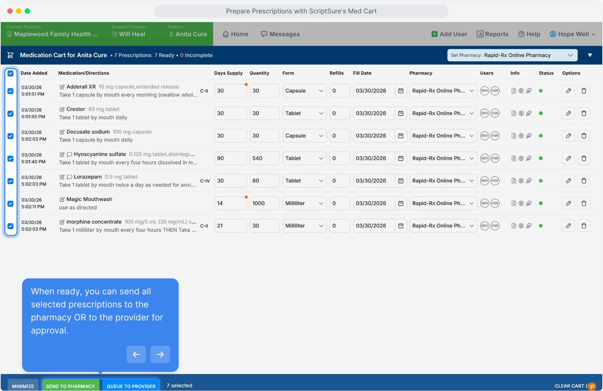This screenshot has width=603, height=391.
Task: Delete Magic Mouthwash using the trash icon
Action: [x=584, y=203]
